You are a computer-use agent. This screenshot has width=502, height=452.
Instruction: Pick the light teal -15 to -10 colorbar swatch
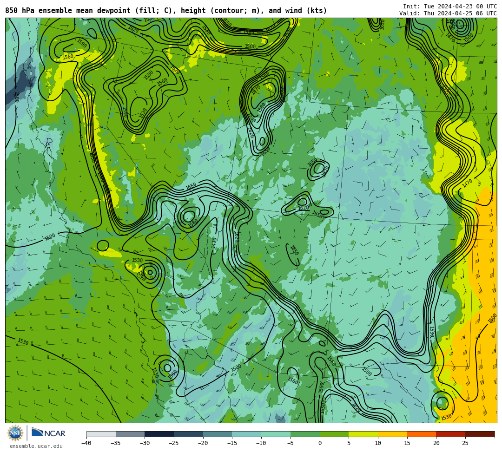pos(246,434)
